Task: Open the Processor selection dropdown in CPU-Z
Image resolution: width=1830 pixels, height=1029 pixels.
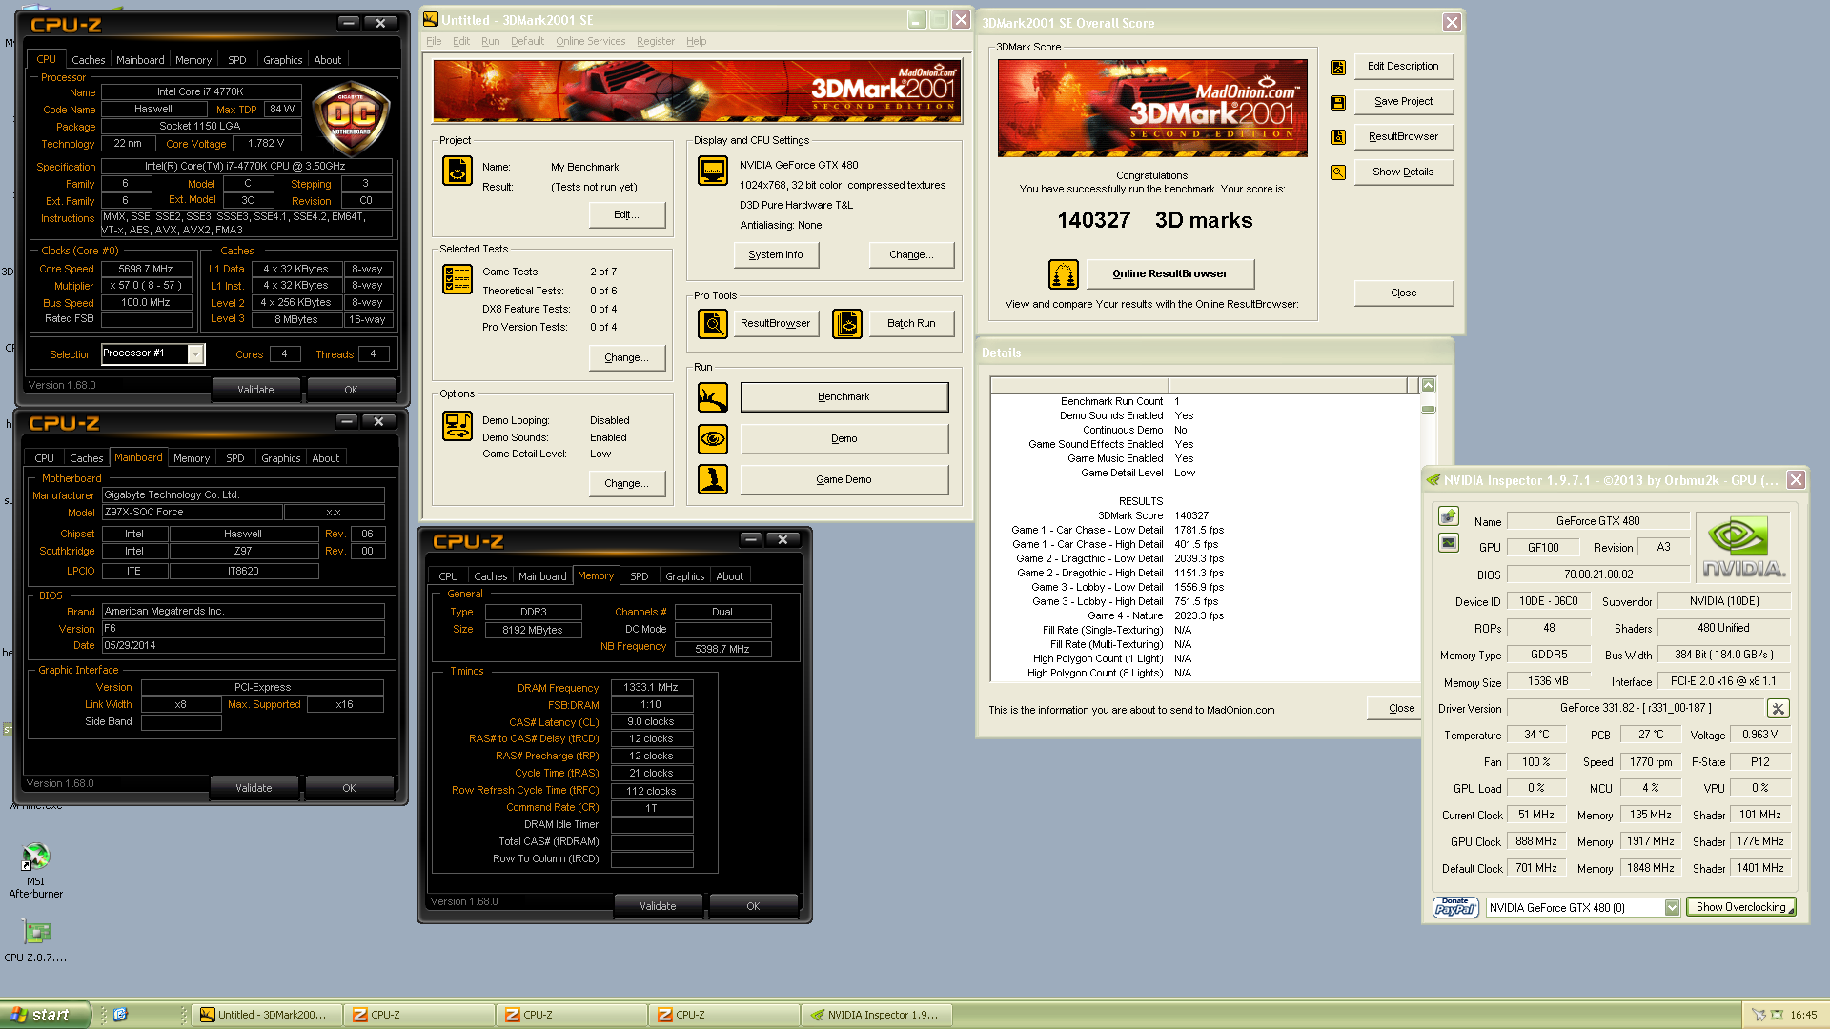Action: 195,354
